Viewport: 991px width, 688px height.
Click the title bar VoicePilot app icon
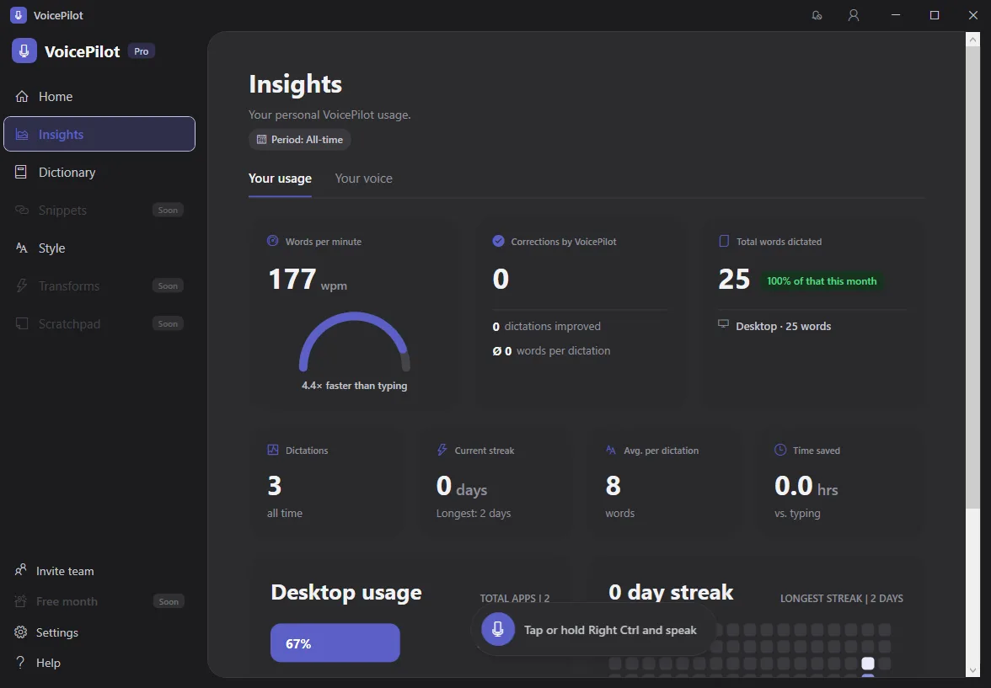(19, 15)
